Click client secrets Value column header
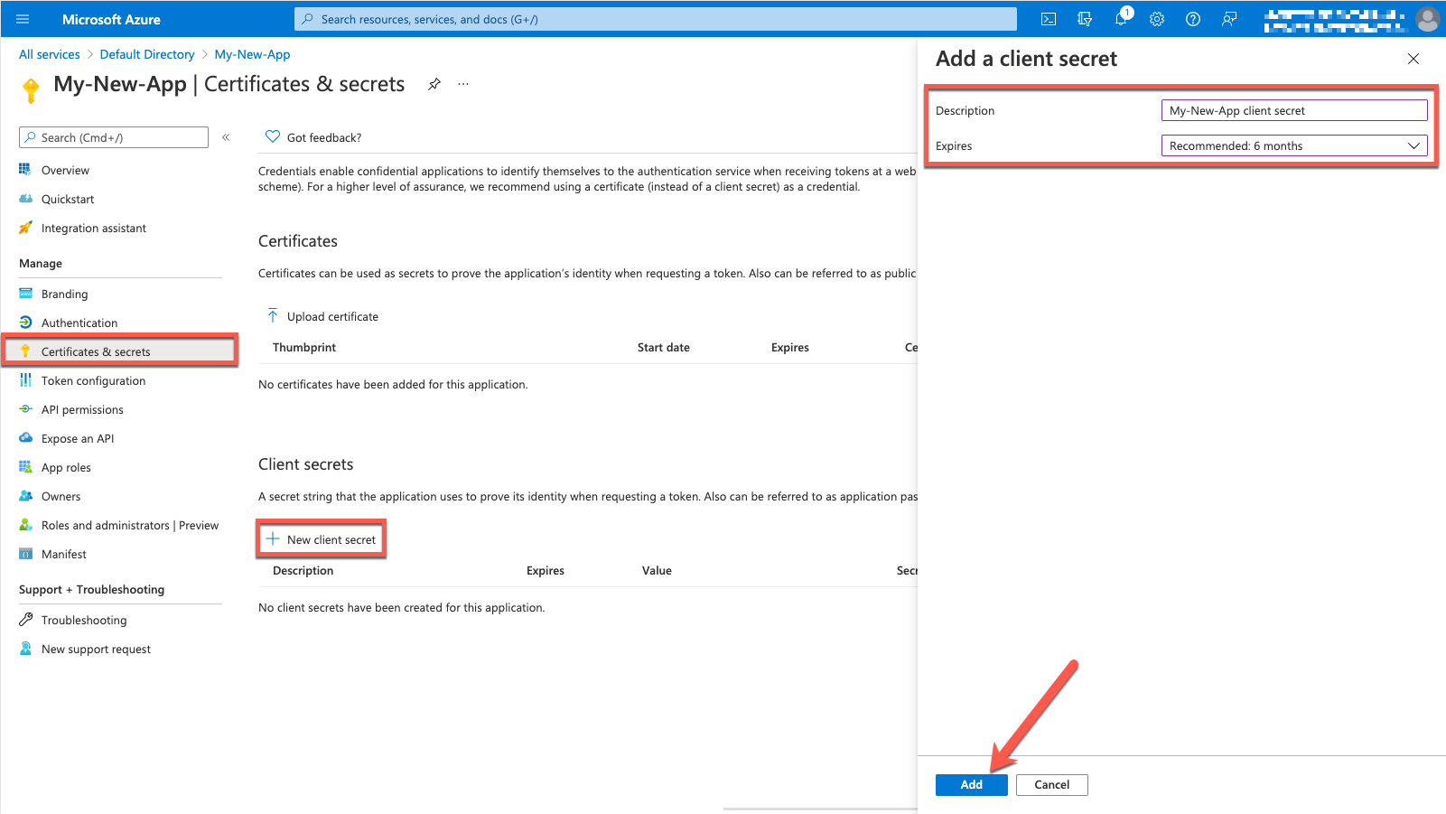 click(x=657, y=570)
